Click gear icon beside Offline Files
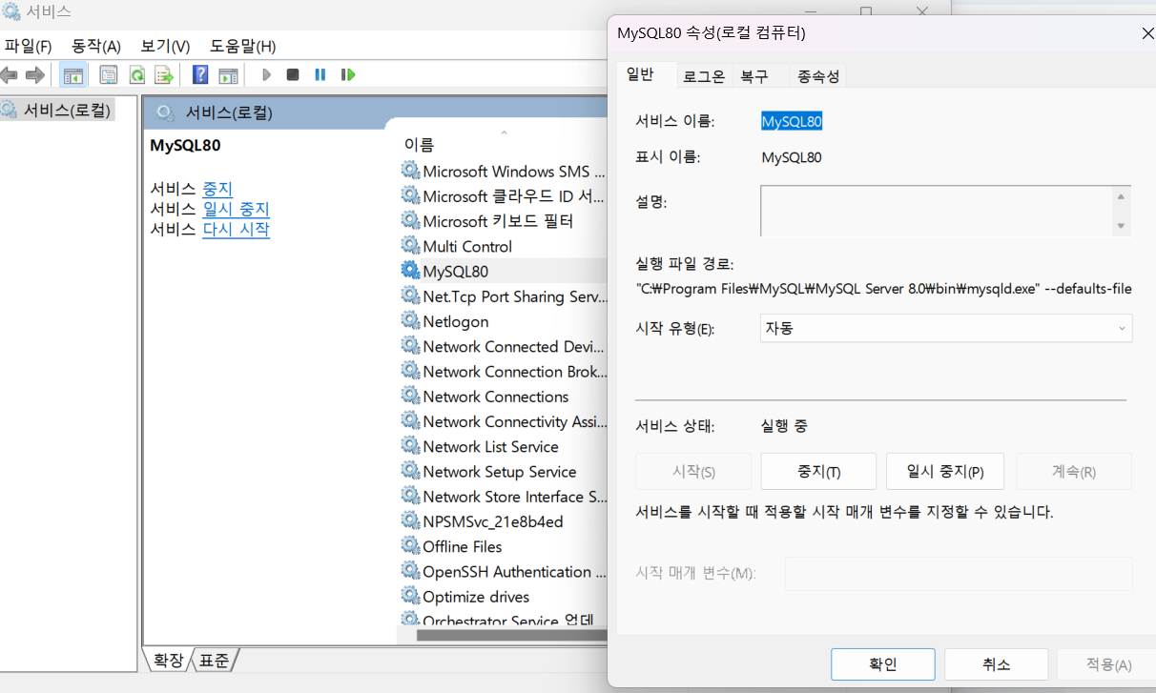 pos(410,546)
